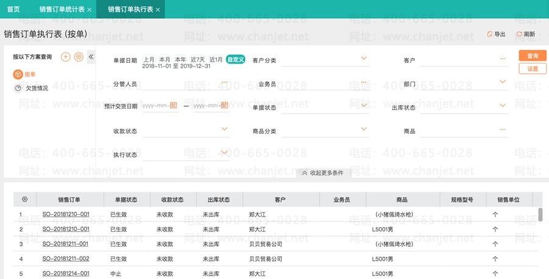Click the 设置 button
This screenshot has width=549, height=279.
pyautogui.click(x=533, y=69)
